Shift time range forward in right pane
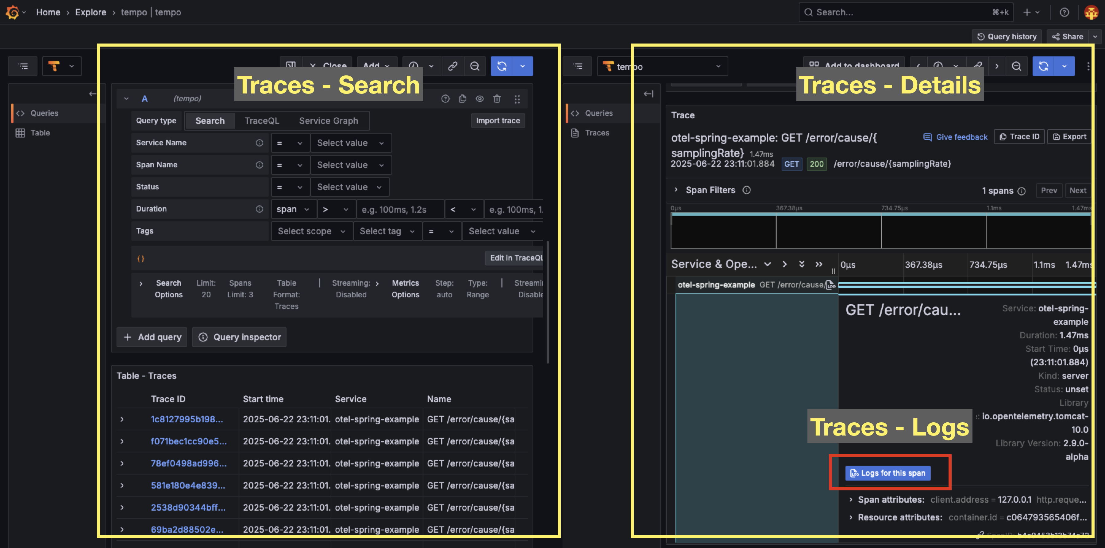This screenshot has width=1105, height=548. pyautogui.click(x=996, y=66)
